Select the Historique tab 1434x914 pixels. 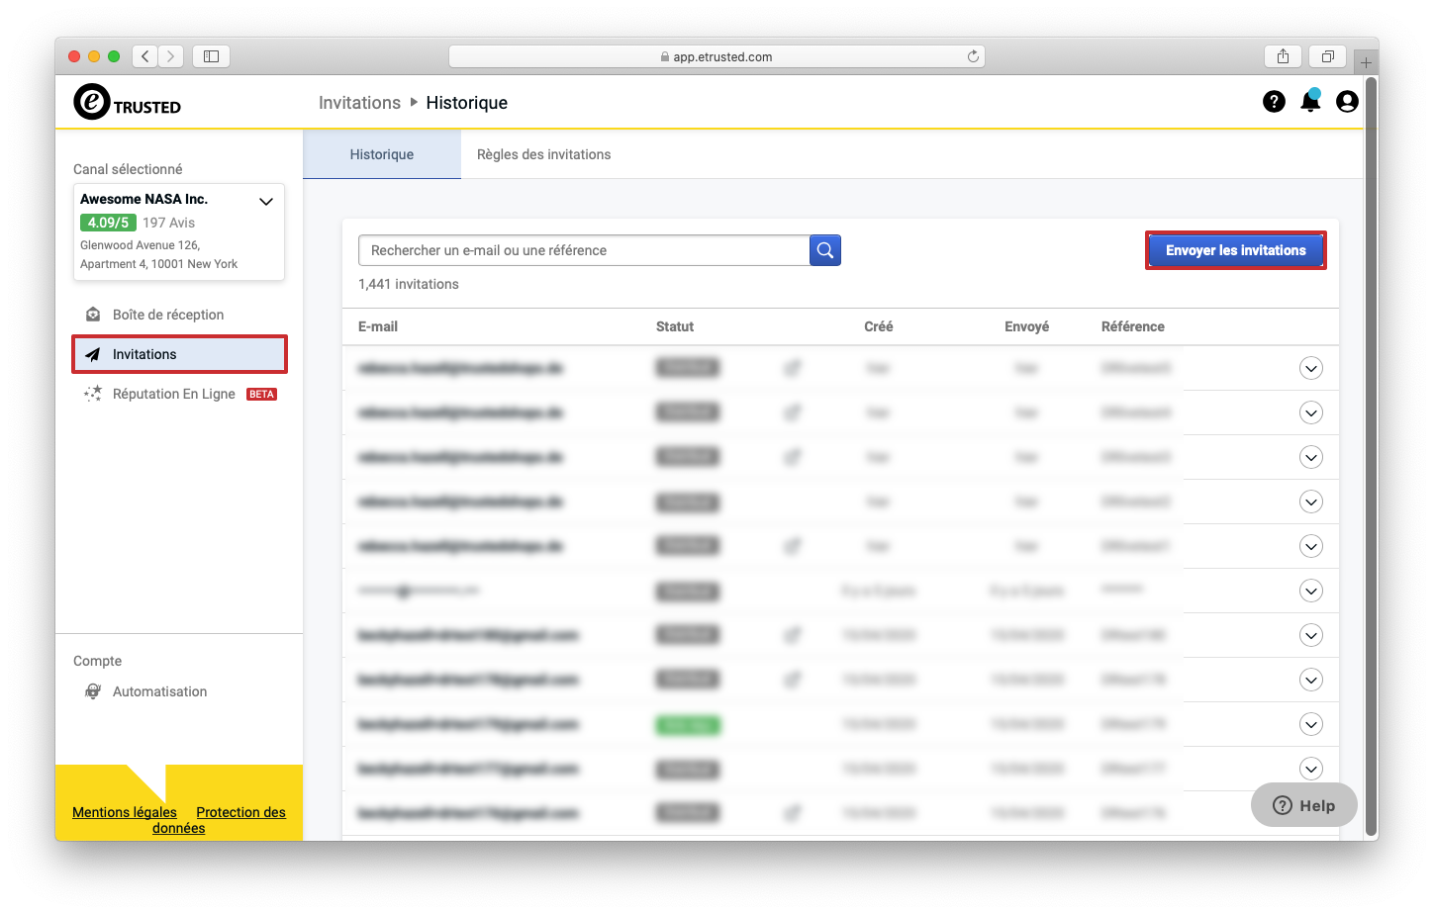382,154
